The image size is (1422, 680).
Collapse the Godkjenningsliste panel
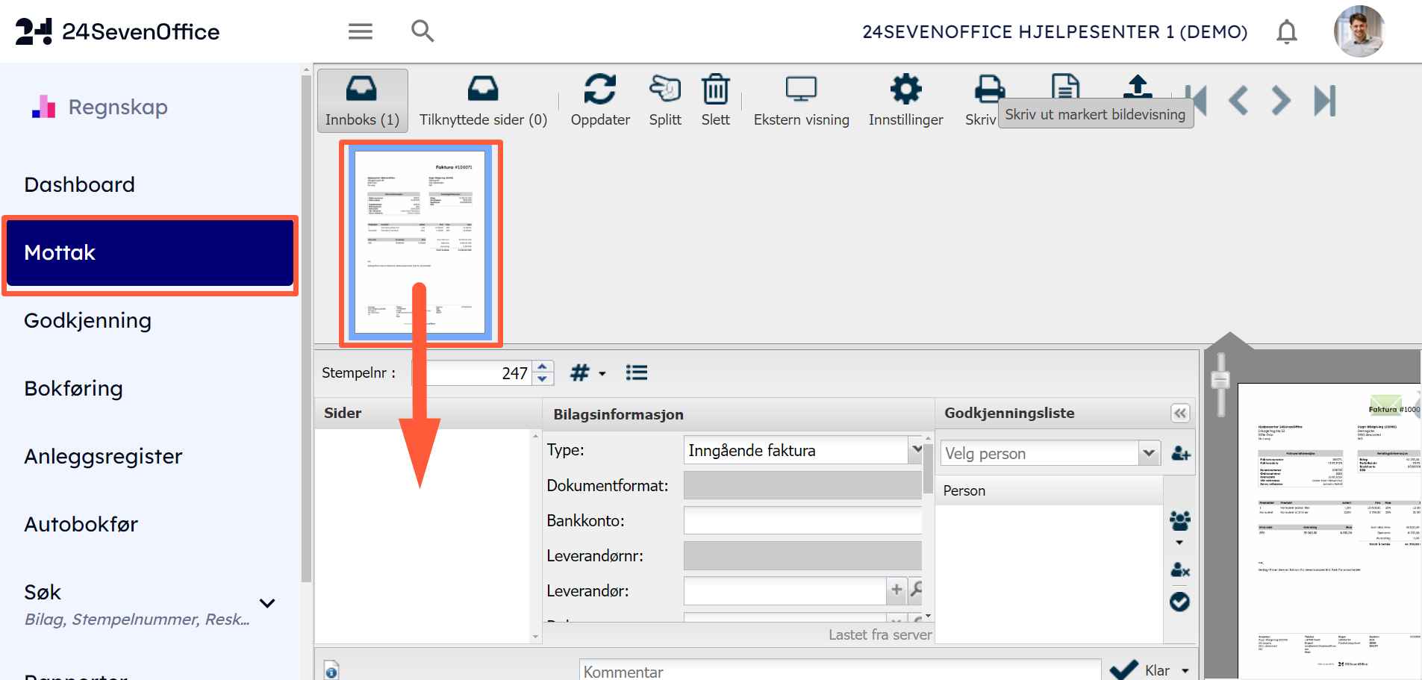(x=1179, y=414)
